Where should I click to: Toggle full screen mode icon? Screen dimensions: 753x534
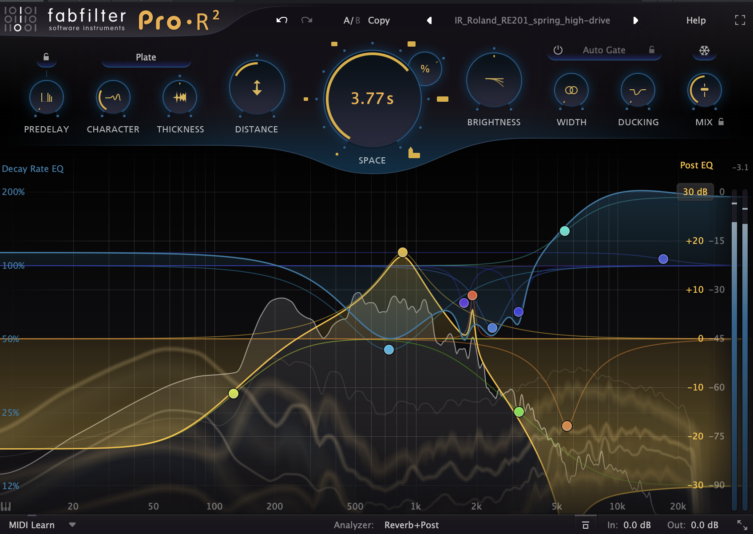740,20
